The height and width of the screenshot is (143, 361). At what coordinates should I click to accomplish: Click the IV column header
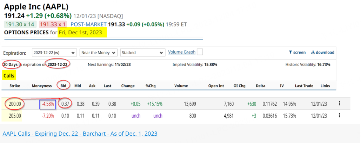point(282,86)
